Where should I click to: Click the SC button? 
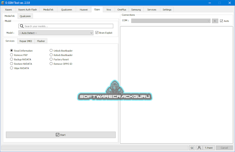pyautogui.click(x=192, y=148)
